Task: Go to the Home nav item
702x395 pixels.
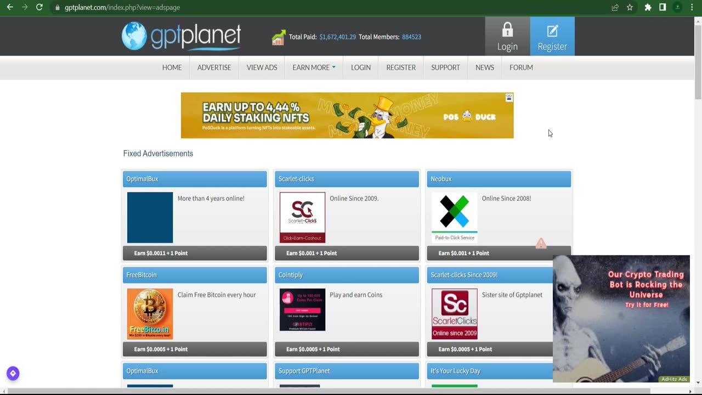Action: (172, 67)
